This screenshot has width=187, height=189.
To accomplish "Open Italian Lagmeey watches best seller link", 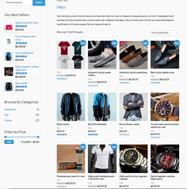I will (x=27, y=68).
